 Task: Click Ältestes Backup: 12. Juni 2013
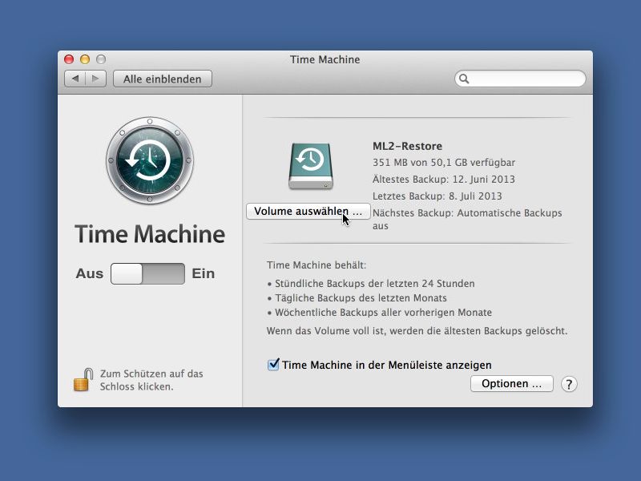(444, 179)
